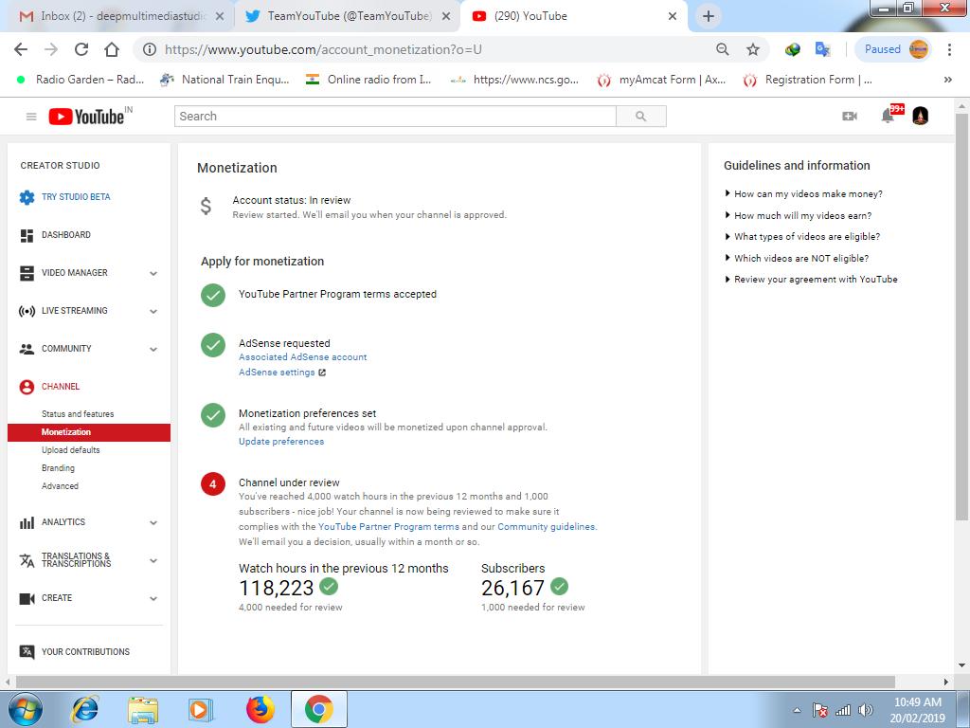Click the search magnifier button
The height and width of the screenshot is (728, 970).
(641, 117)
